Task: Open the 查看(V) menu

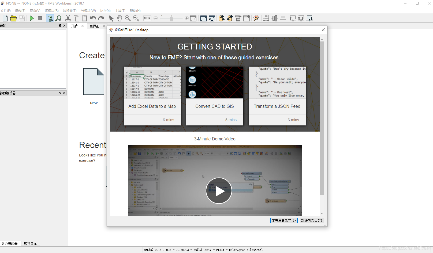Action: [x=35, y=11]
